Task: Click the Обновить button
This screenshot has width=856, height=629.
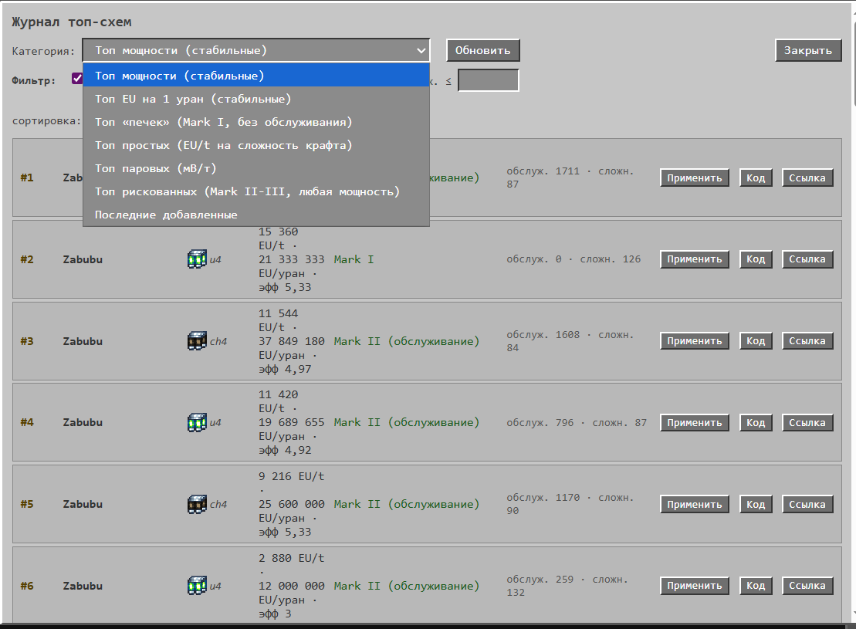Action: (482, 50)
